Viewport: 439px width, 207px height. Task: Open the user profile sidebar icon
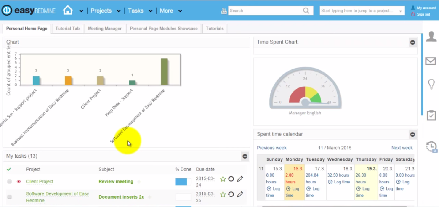click(431, 37)
